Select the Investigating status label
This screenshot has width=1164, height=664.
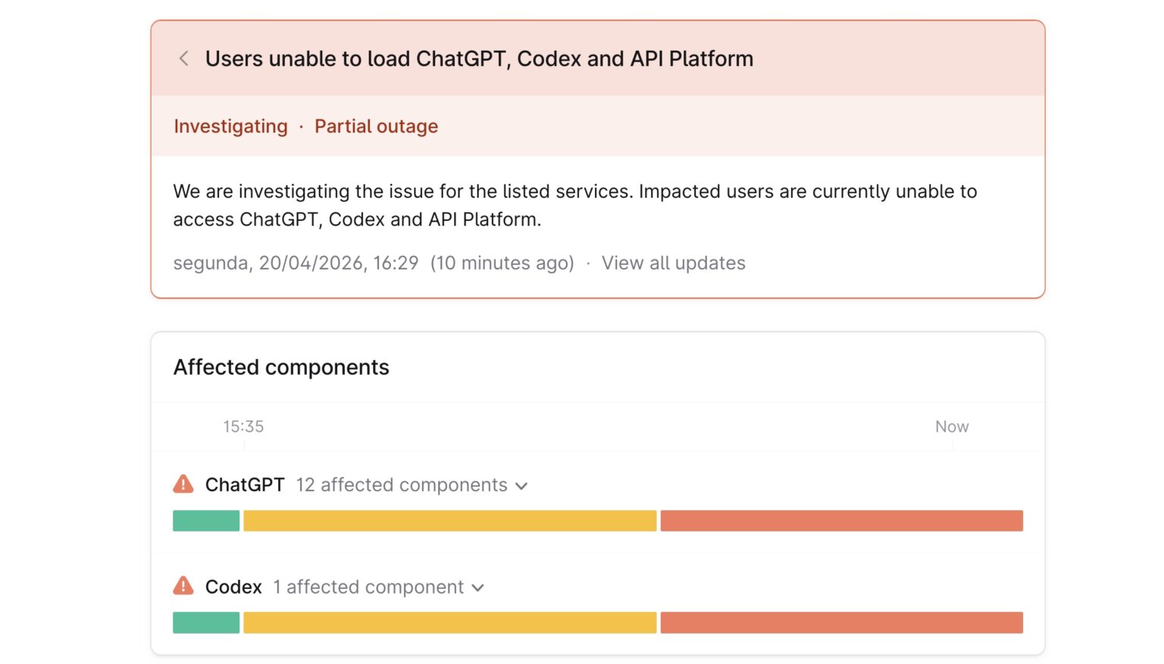click(x=230, y=126)
